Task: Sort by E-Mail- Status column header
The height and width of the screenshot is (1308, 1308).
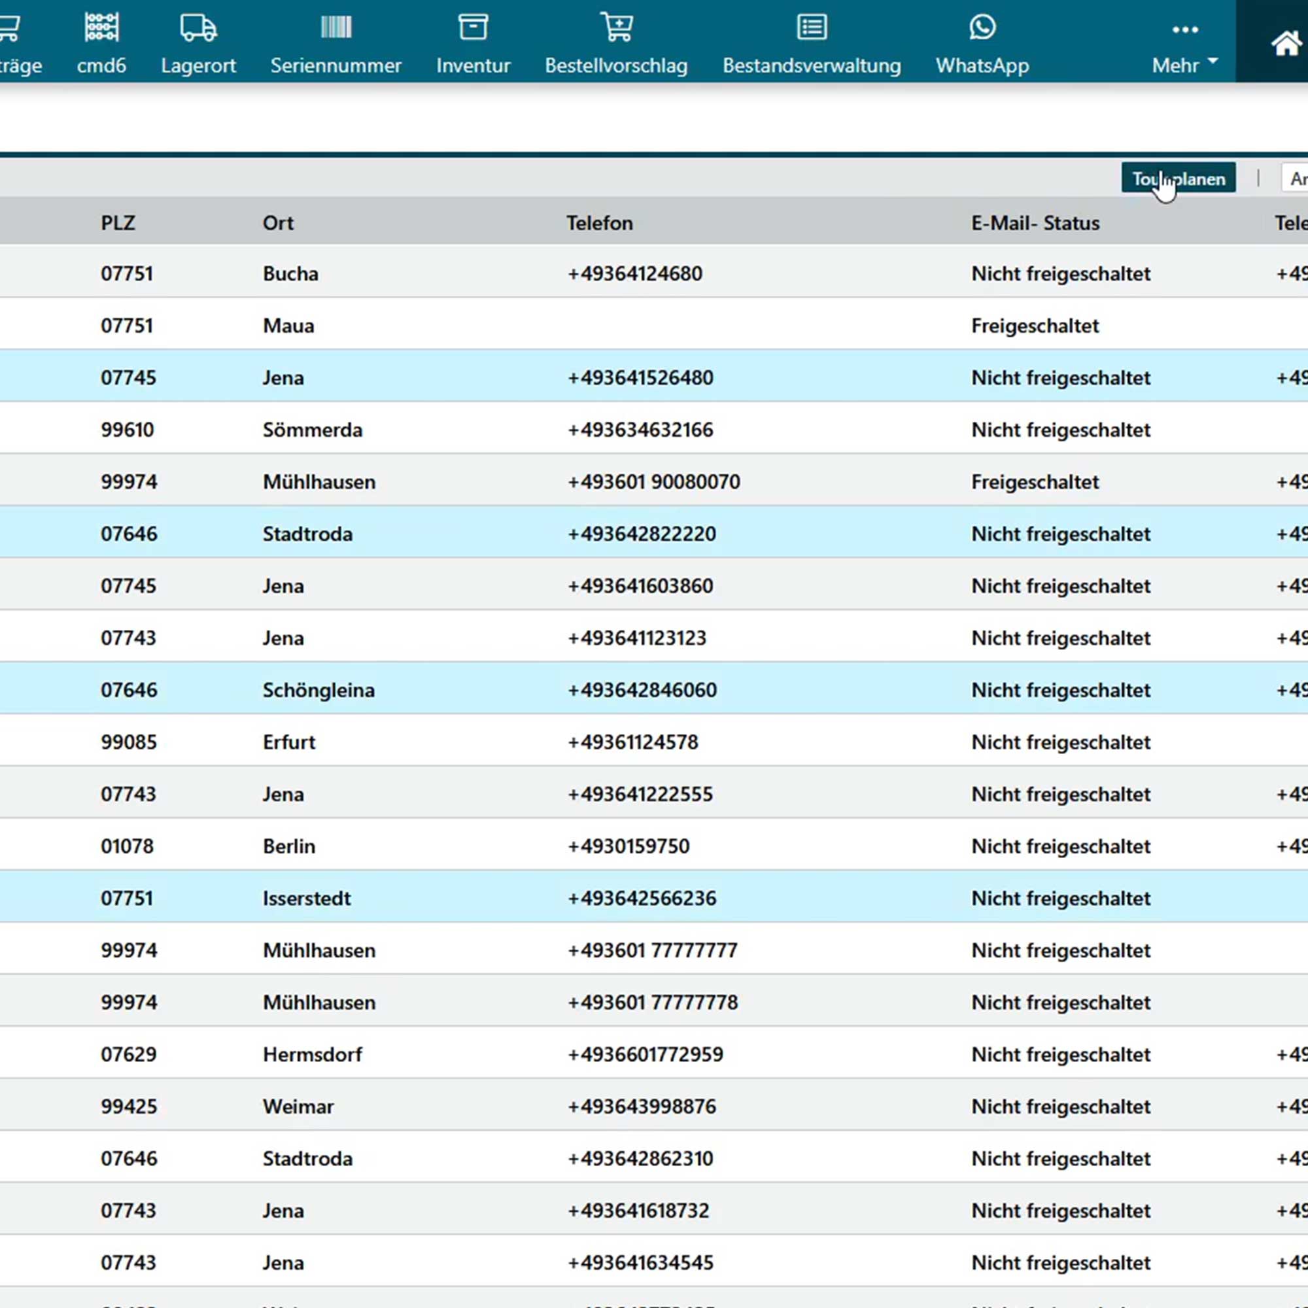Action: 1035,223
